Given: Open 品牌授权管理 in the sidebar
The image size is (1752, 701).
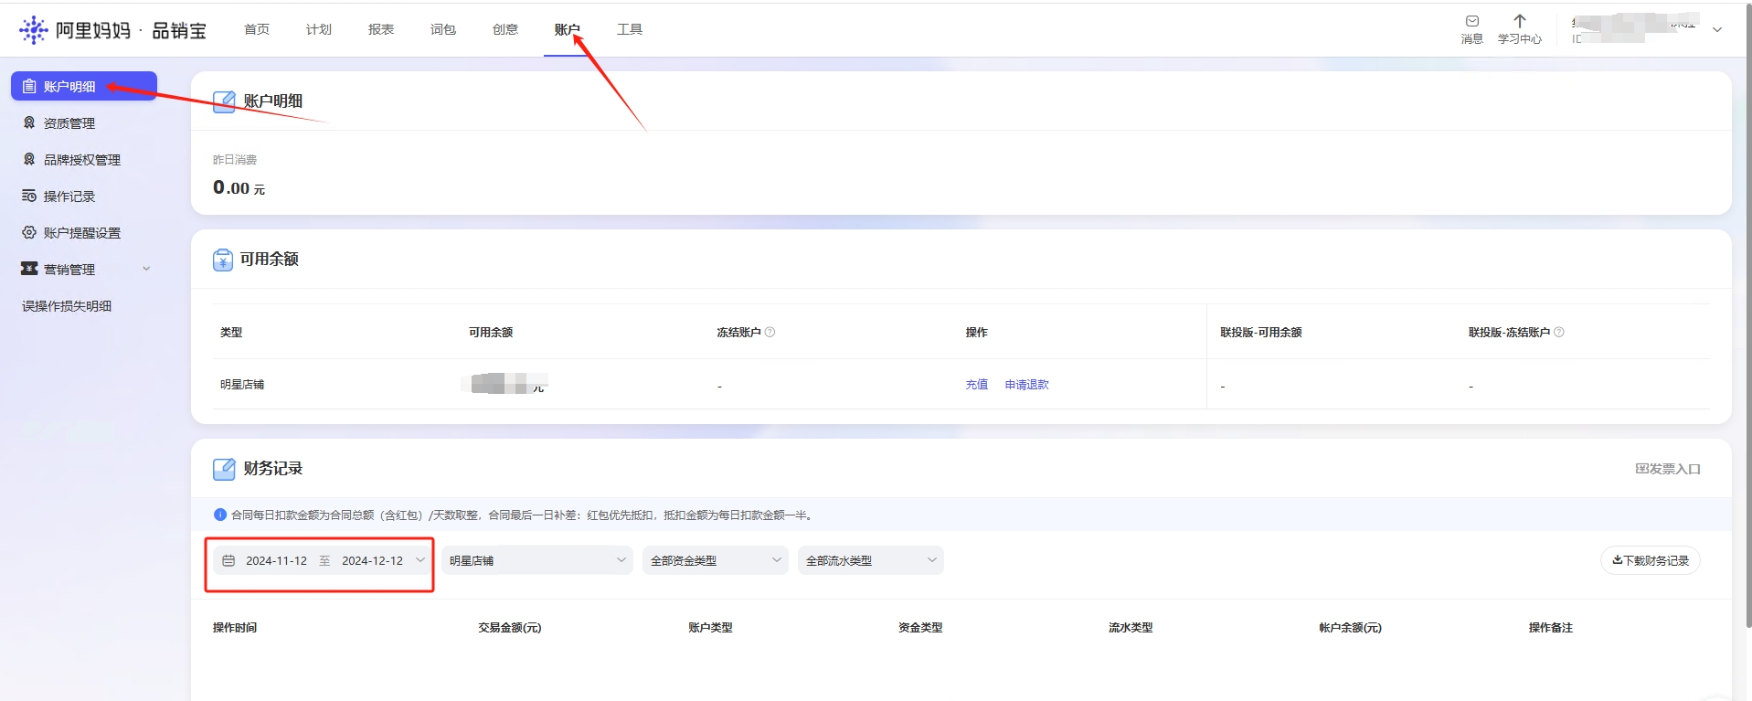Looking at the screenshot, I should click(x=84, y=160).
